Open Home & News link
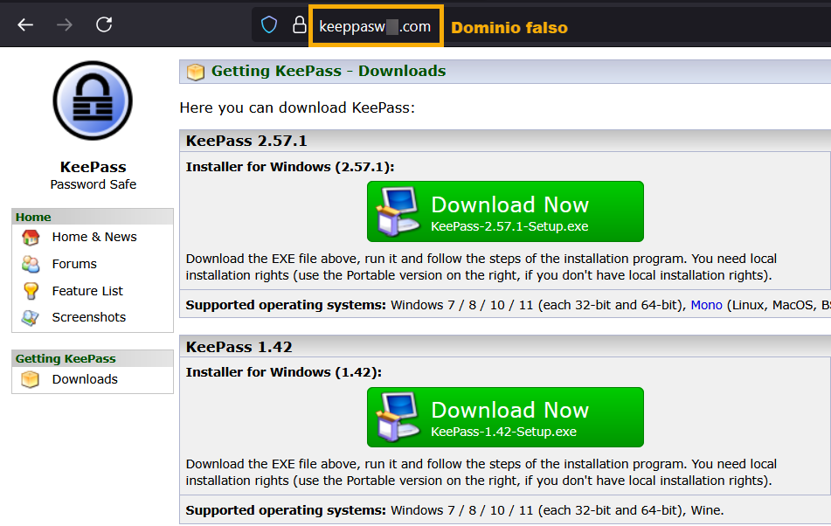831x526 pixels. [94, 237]
